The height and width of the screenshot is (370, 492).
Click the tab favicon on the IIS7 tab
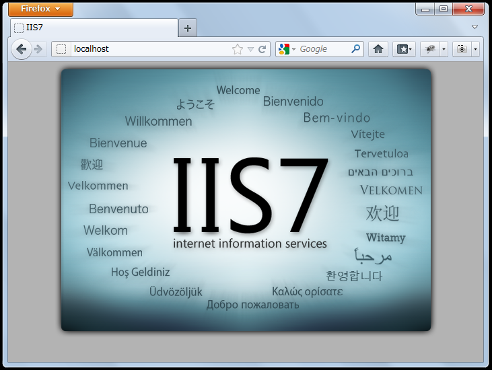pos(19,28)
